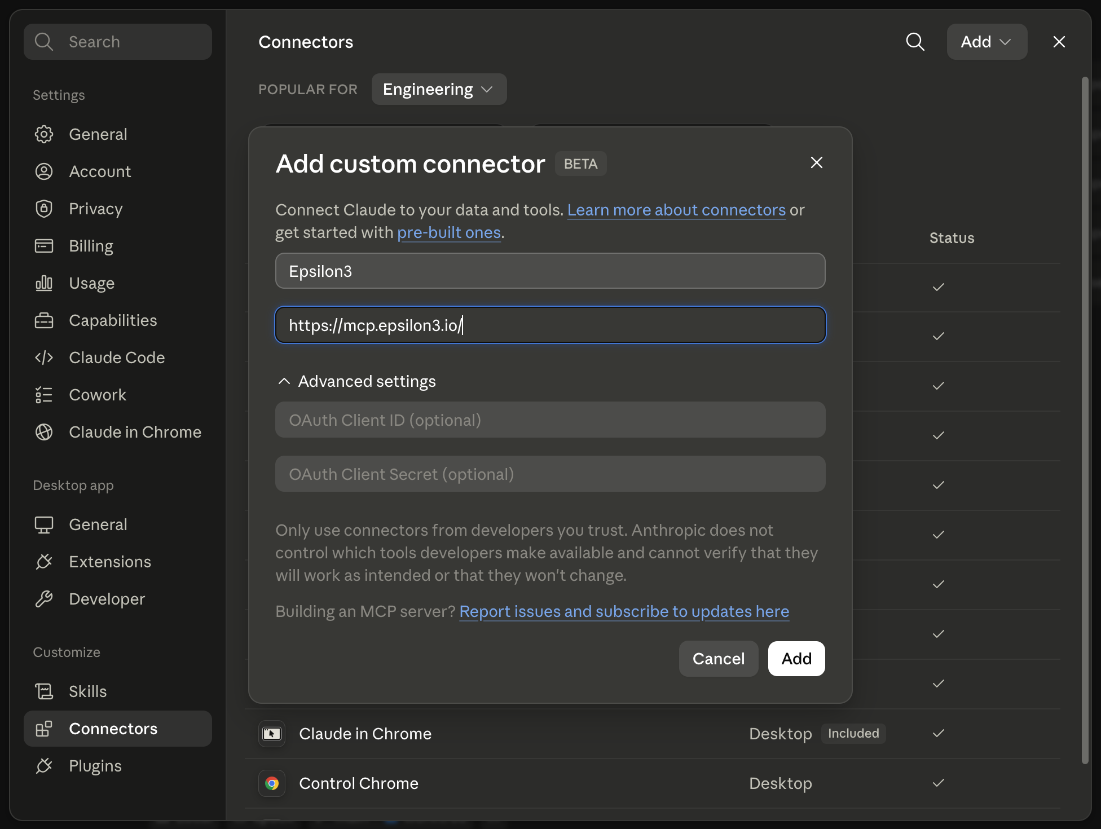The image size is (1101, 829).
Task: Click the Privacy shield icon
Action: tap(44, 209)
